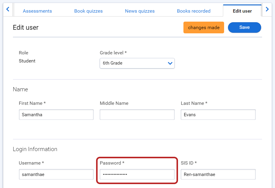Click the changes made indicator
This screenshot has width=275, height=188.
[x=204, y=27]
